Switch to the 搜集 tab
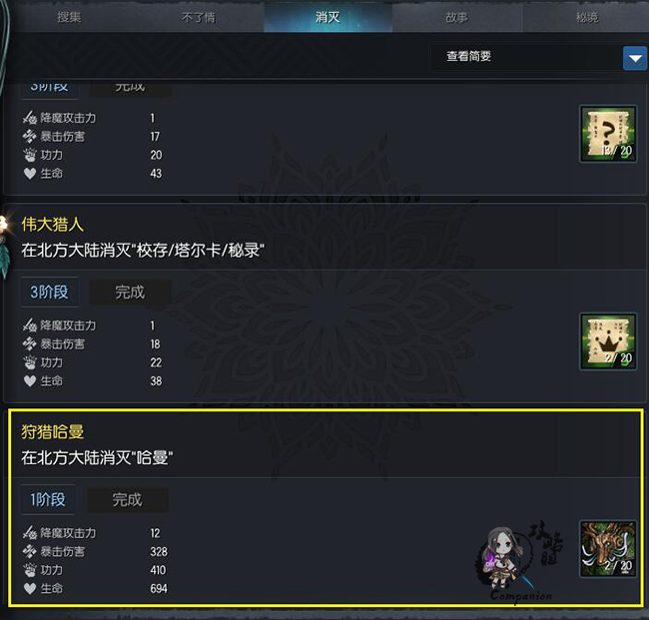Viewport: 649px width, 620px height. pyautogui.click(x=69, y=17)
